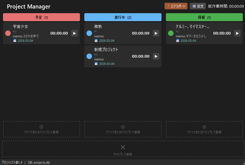Click memo: ささやき声で text

[x=26, y=36]
